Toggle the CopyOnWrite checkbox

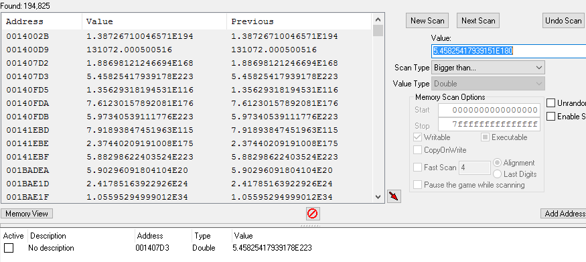[x=417, y=150]
